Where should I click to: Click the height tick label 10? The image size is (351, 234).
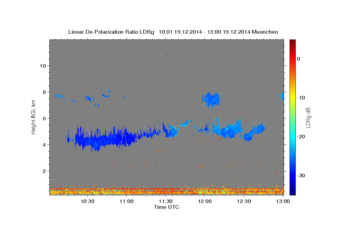(x=42, y=66)
